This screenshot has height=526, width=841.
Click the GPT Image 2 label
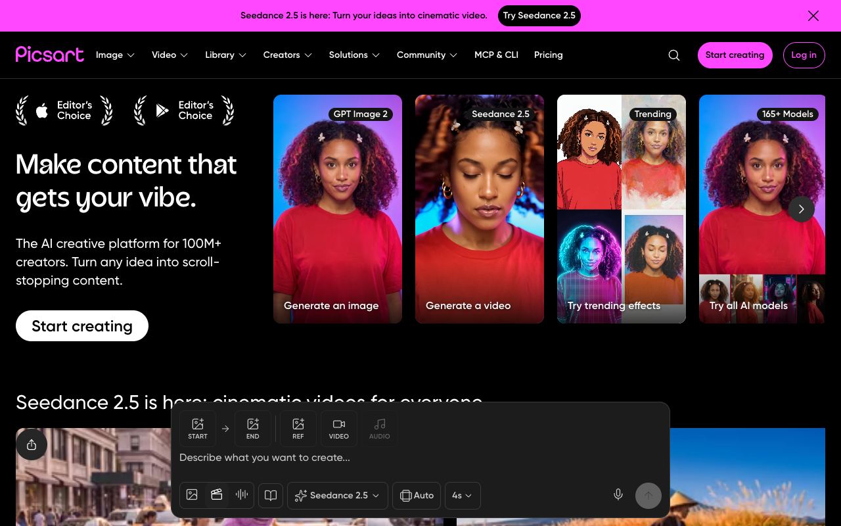[x=361, y=114]
